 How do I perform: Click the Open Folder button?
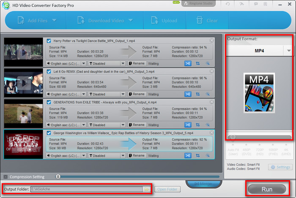coord(167,189)
